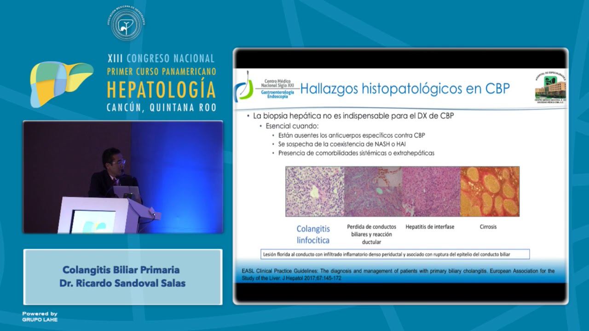Click the 'Lesión florida al conducto' boxed note
The image size is (589, 331).
coord(395,254)
